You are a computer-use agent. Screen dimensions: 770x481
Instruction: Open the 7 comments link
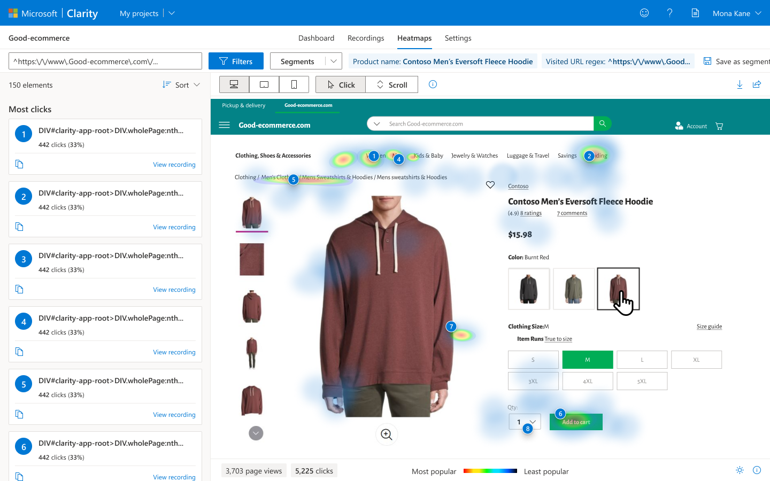pyautogui.click(x=572, y=213)
